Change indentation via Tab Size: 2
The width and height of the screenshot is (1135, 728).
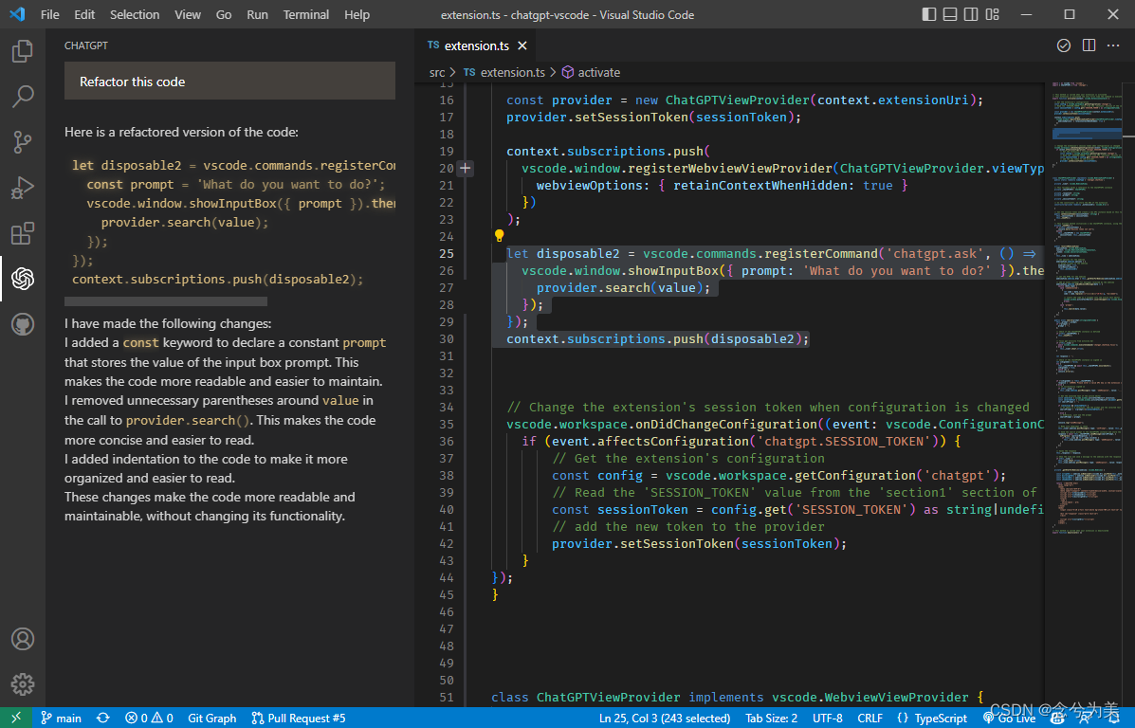tap(772, 718)
